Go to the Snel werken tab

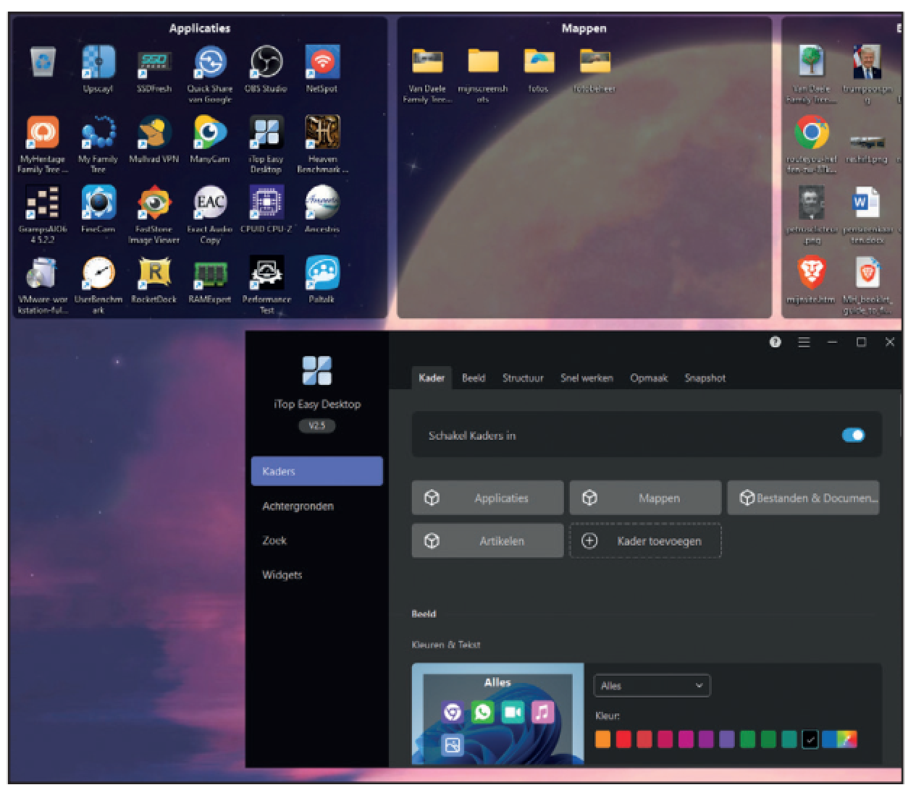tap(587, 378)
